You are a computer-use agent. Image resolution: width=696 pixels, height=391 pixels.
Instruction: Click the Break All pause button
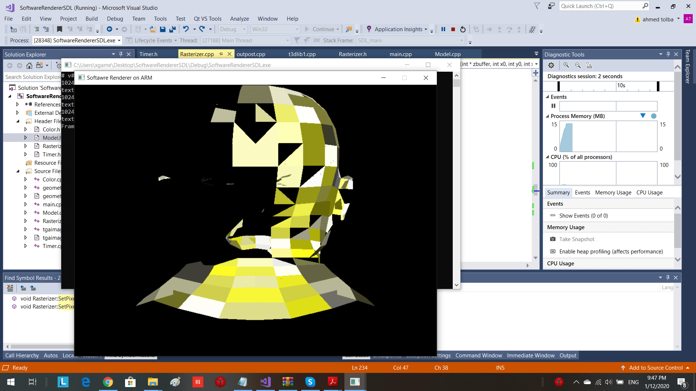click(x=443, y=29)
